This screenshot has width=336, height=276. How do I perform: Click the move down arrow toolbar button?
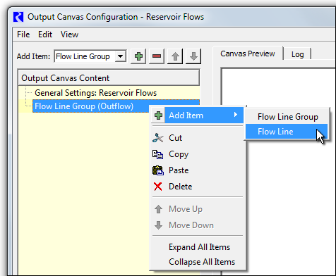coord(193,56)
